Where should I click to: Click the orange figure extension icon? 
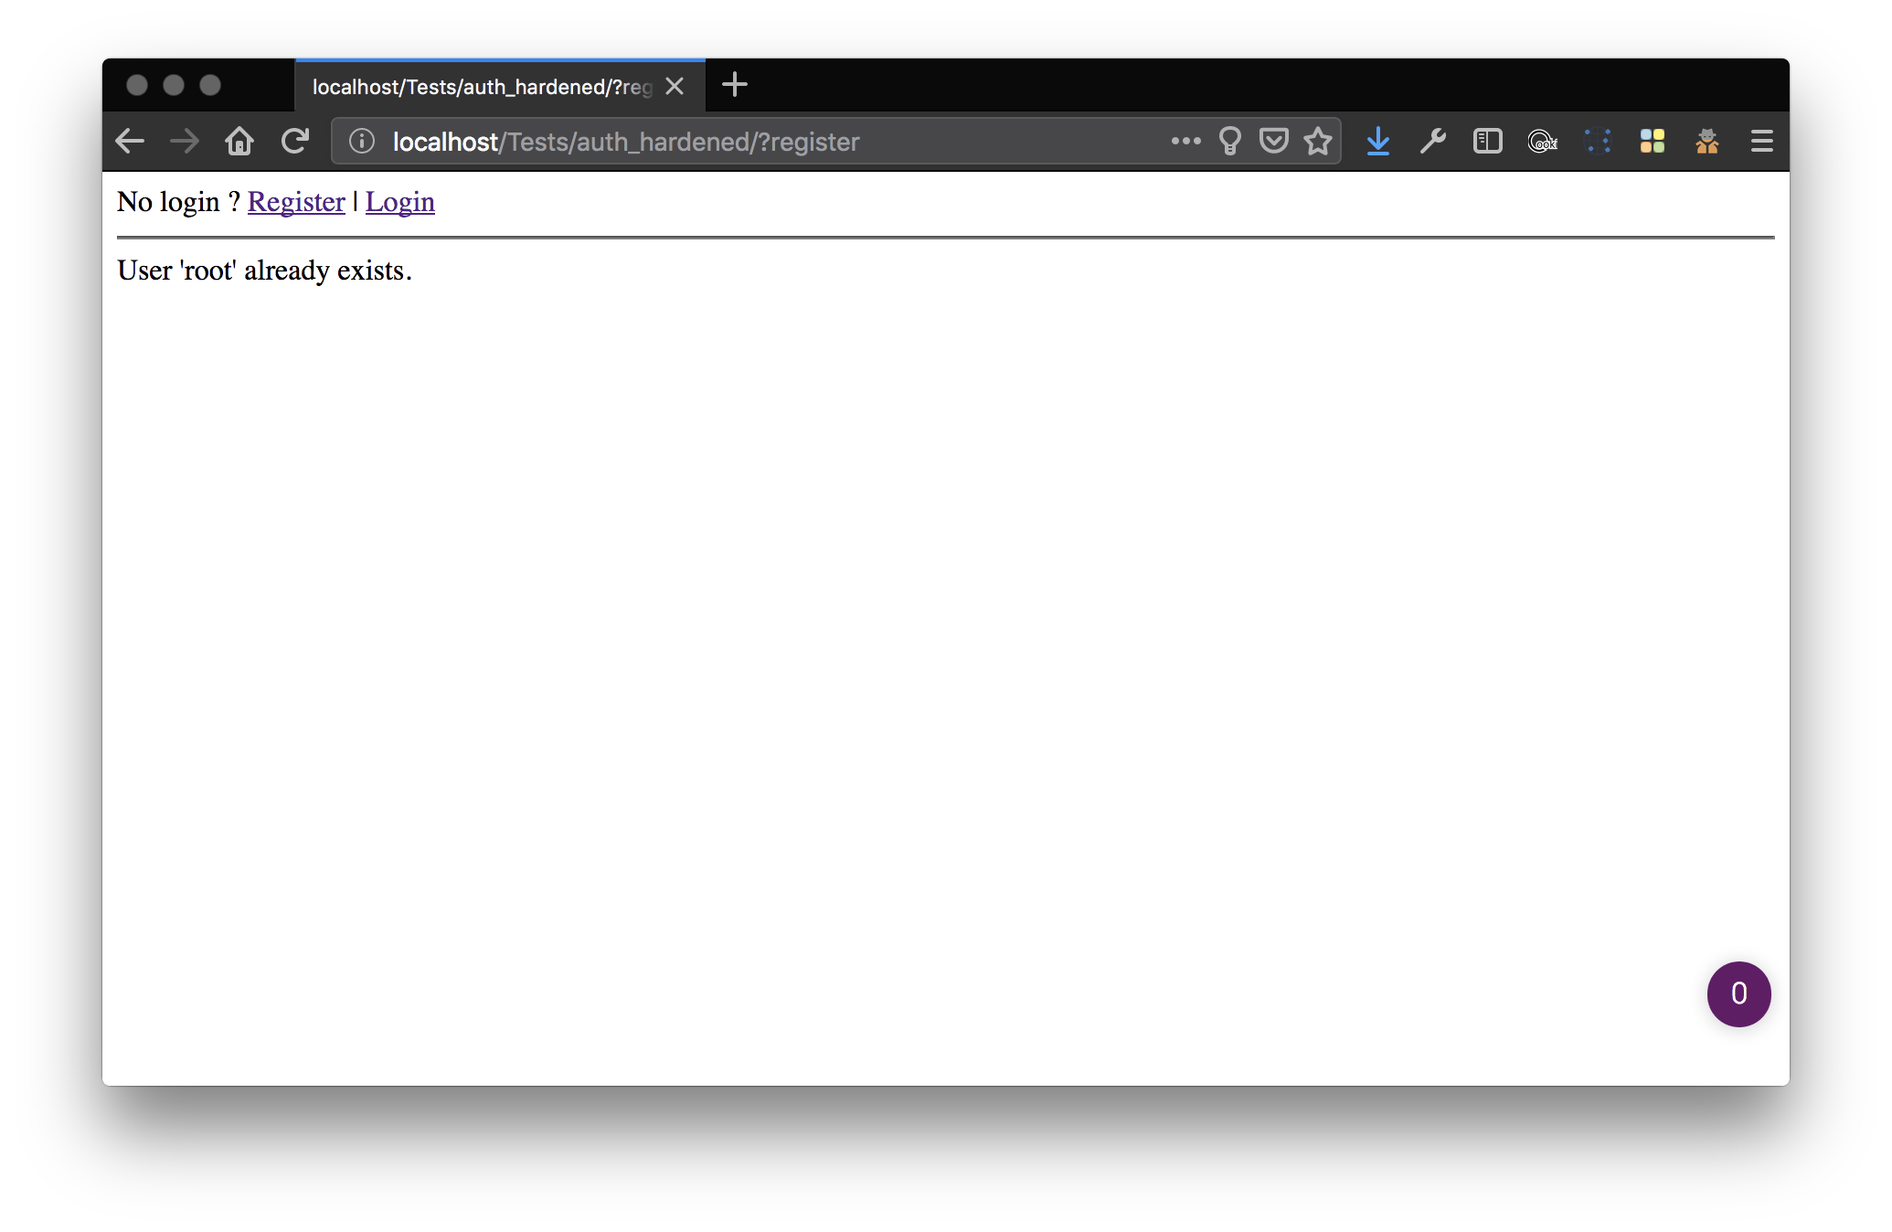coord(1707,142)
